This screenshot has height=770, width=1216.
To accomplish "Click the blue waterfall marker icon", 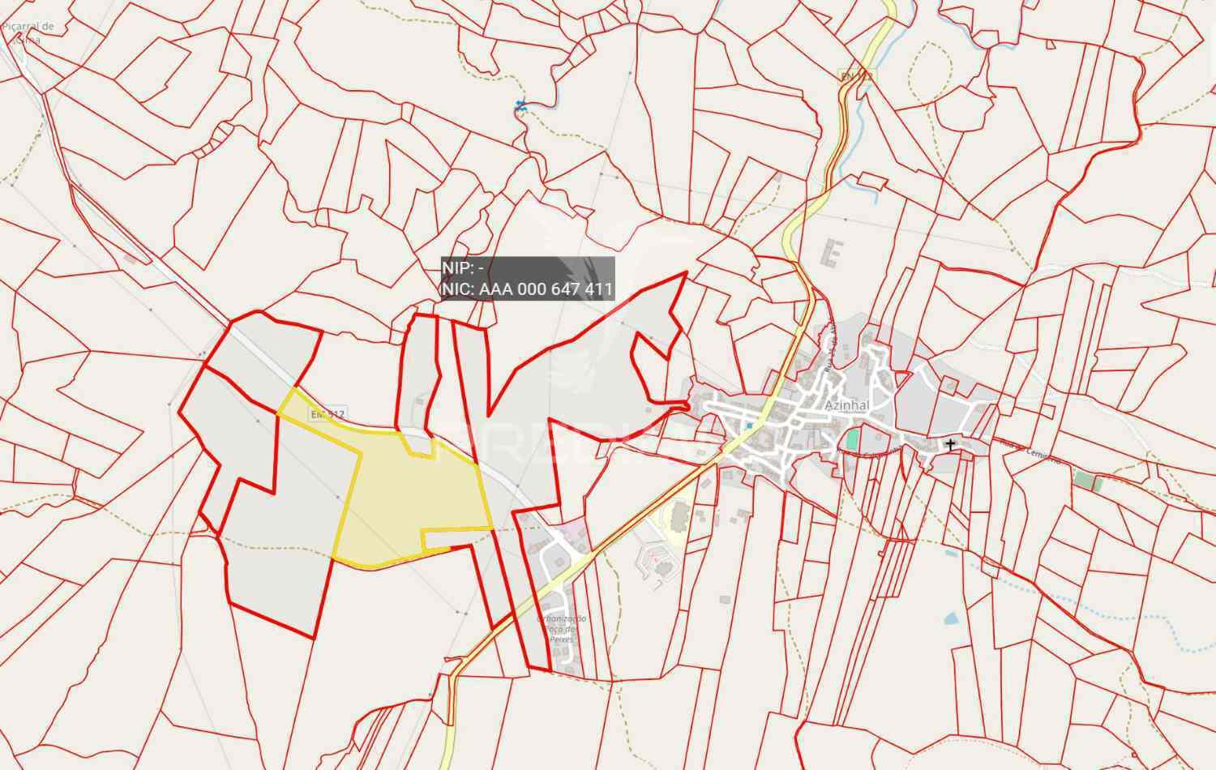I will pyautogui.click(x=520, y=105).
